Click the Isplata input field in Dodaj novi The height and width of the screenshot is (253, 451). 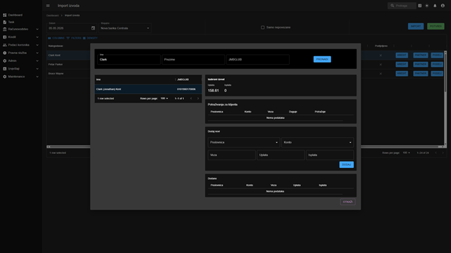(x=330, y=155)
